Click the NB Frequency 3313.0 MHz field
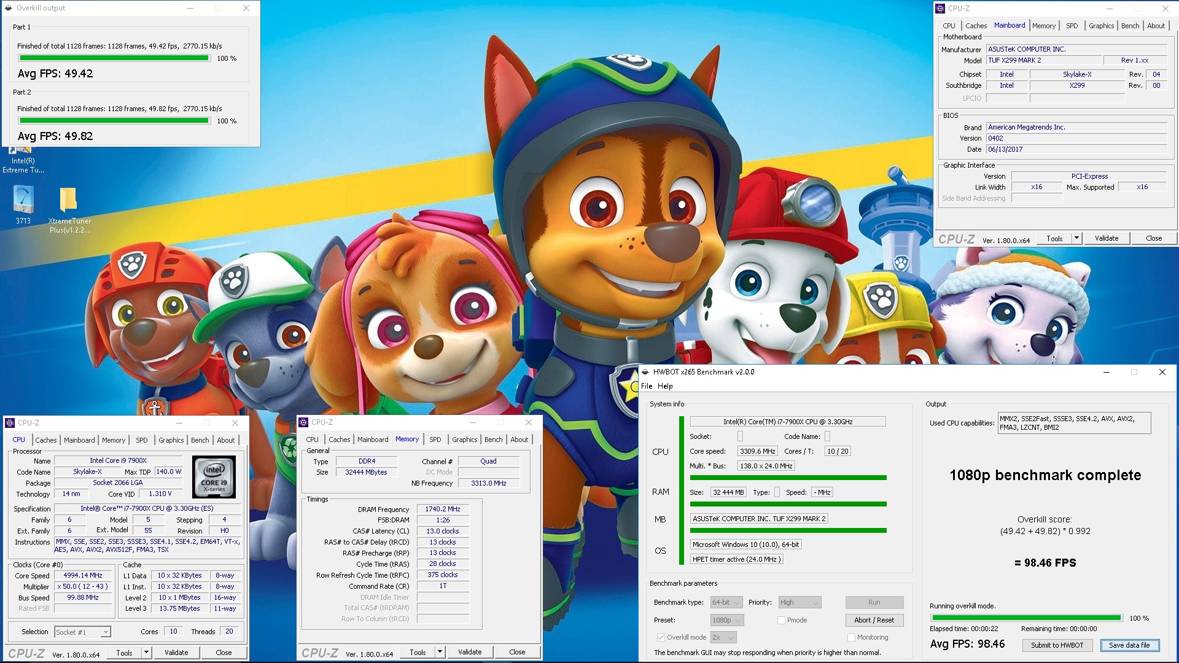This screenshot has width=1179, height=663. (489, 483)
